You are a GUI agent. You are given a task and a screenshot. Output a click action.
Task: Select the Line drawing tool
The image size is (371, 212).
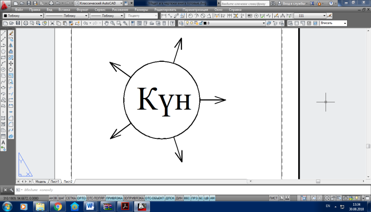pyautogui.click(x=3, y=33)
